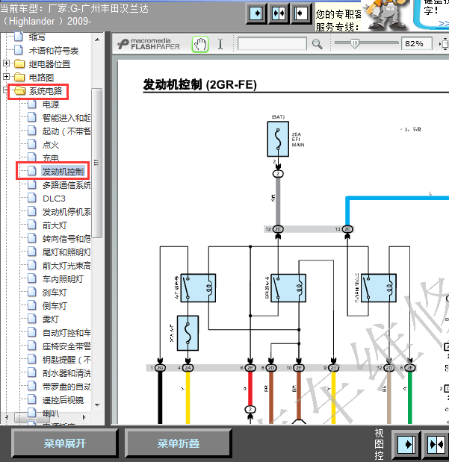Click the tree panel vertical scrollbar thumb
The image size is (449, 462).
pos(97,163)
